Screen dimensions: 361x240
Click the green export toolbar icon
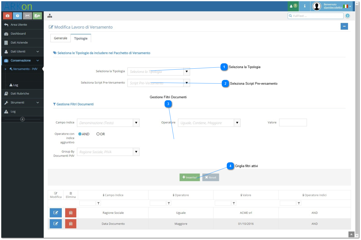tap(37, 16)
